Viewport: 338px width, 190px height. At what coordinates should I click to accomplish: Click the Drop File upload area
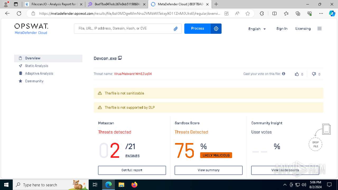click(316, 144)
